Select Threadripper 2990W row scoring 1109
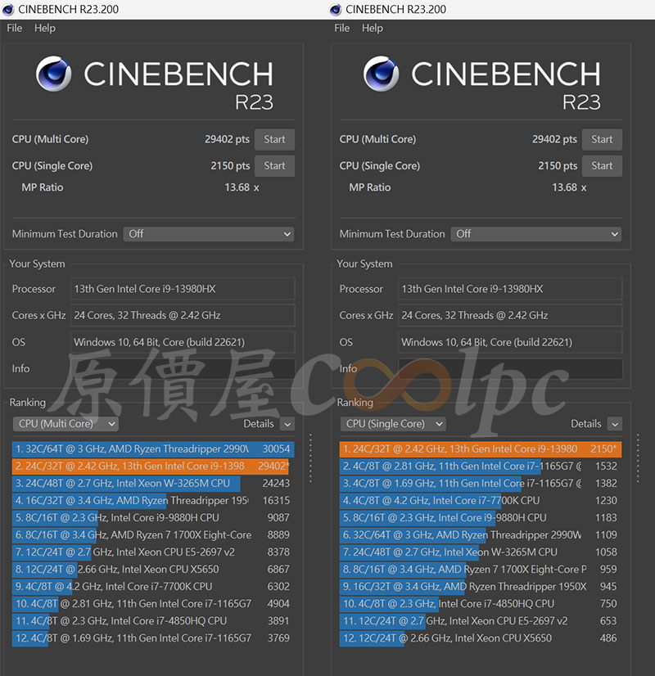655x676 pixels. 481,534
